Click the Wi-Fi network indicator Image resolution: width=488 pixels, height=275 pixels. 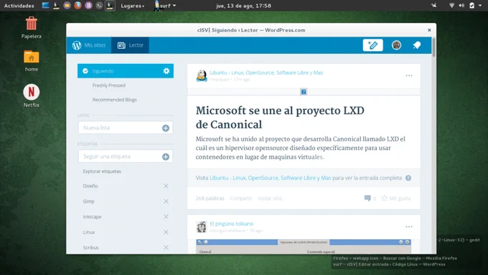(x=451, y=5)
